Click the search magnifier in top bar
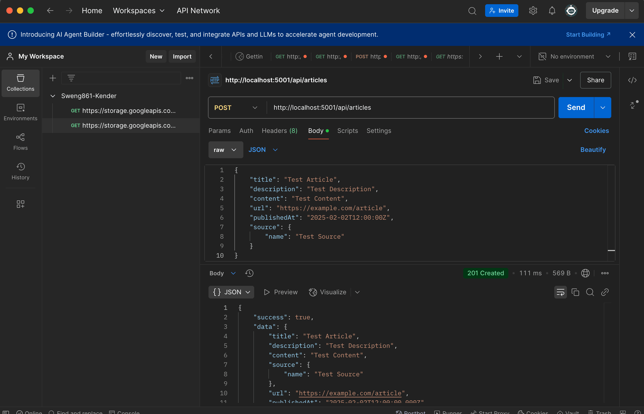Viewport: 644px width, 414px height. pos(472,11)
